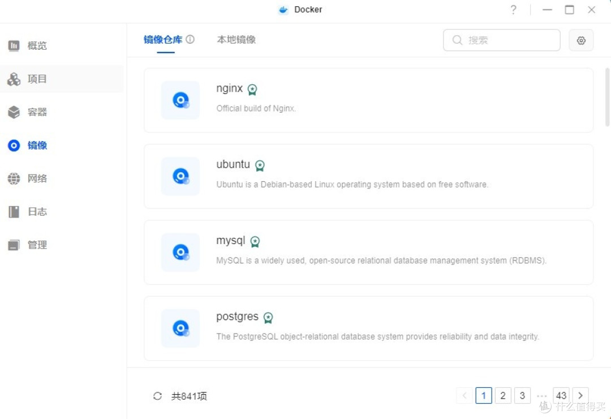Open the 容器 containers sidebar icon
This screenshot has width=611, height=419.
[x=14, y=112]
